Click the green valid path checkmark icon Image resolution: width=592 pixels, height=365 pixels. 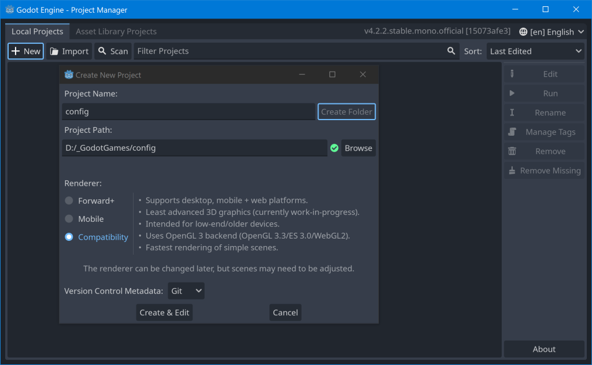(334, 148)
